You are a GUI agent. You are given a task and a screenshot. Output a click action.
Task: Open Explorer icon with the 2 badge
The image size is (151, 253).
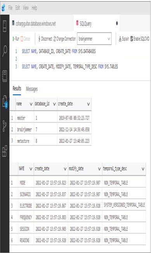click(x=5, y=102)
